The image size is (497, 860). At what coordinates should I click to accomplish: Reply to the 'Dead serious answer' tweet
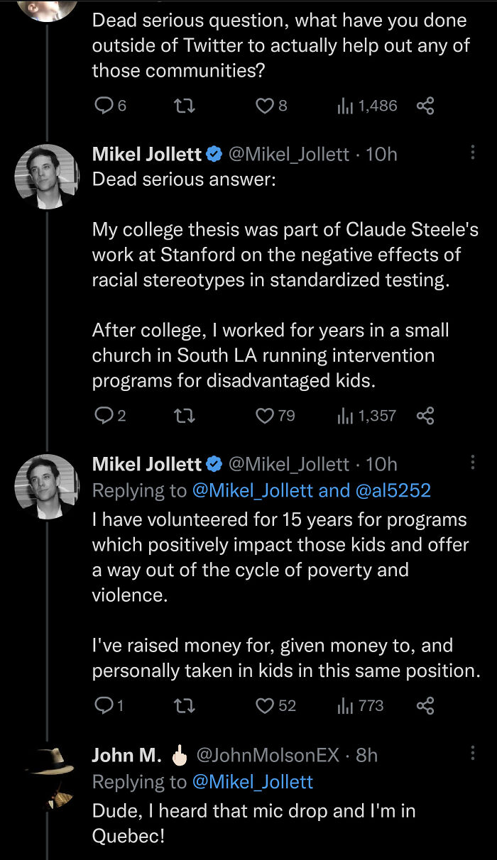coord(104,416)
